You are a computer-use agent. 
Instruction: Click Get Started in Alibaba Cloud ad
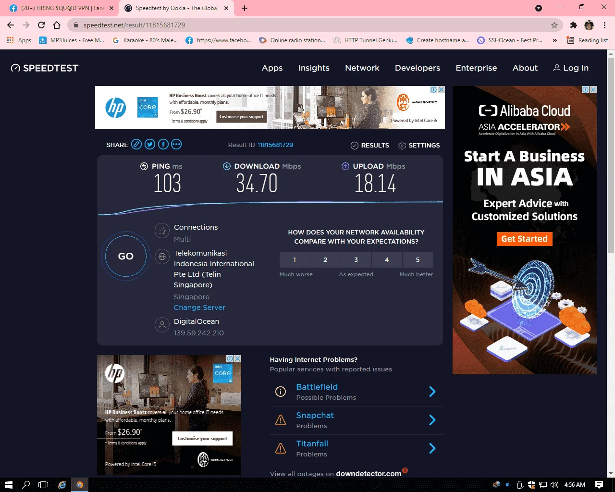(524, 239)
